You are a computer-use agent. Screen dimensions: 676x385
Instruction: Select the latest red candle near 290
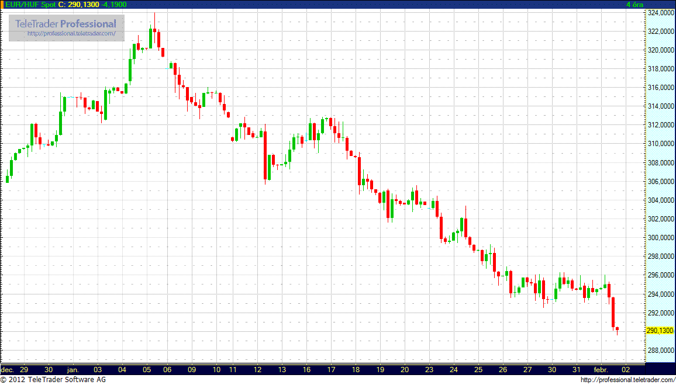(x=617, y=329)
